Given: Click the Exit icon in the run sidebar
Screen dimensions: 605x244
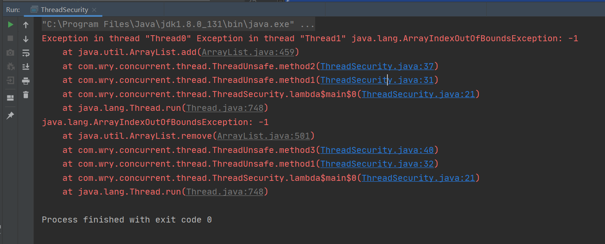Looking at the screenshot, I should (x=10, y=80).
